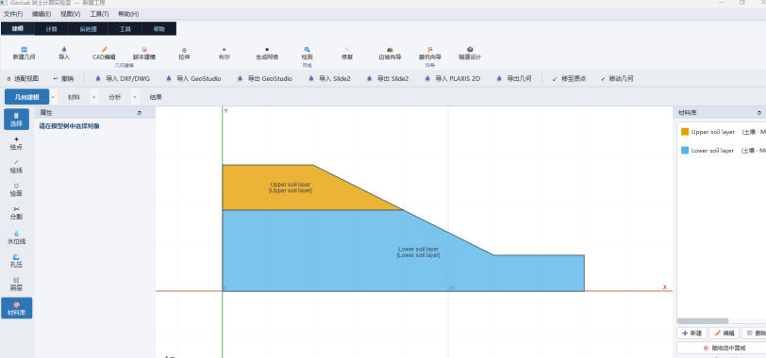766x358 pixels.
Task: Select the 布尔 (Boolean) tool
Action: click(225, 53)
